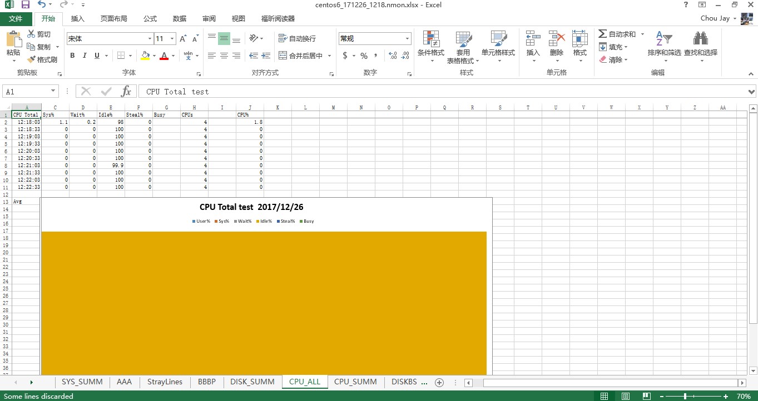Increase indent in the alignment group
The height and width of the screenshot is (401, 758).
coord(266,56)
